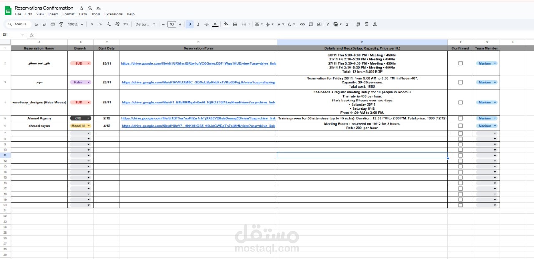Image resolution: width=534 pixels, height=259 pixels.
Task: Open the borders tool
Action: 235,24
